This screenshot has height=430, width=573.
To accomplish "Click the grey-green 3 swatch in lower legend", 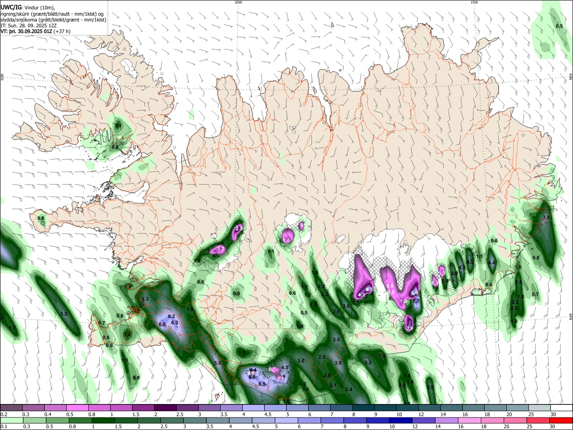I will tap(194, 420).
